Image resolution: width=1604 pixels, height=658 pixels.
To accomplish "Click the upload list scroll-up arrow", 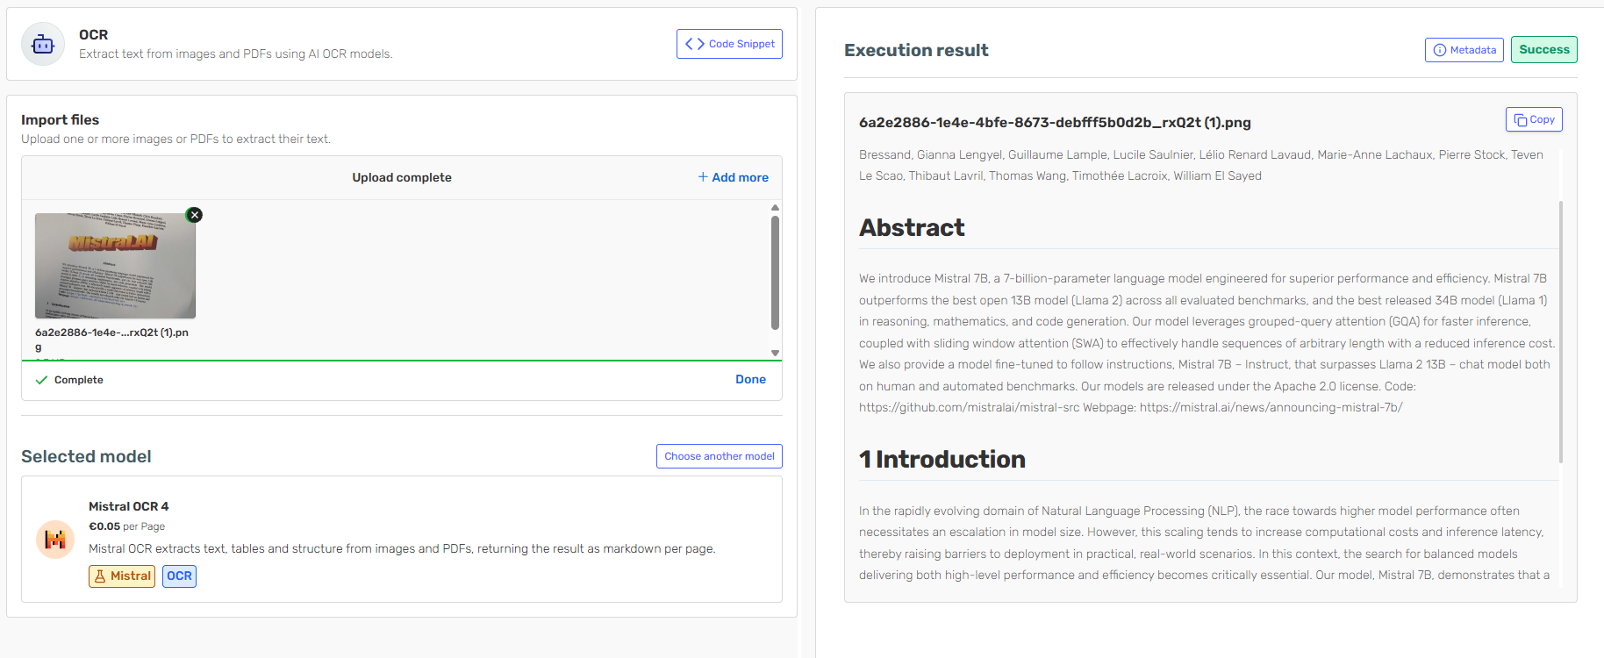I will (x=775, y=208).
